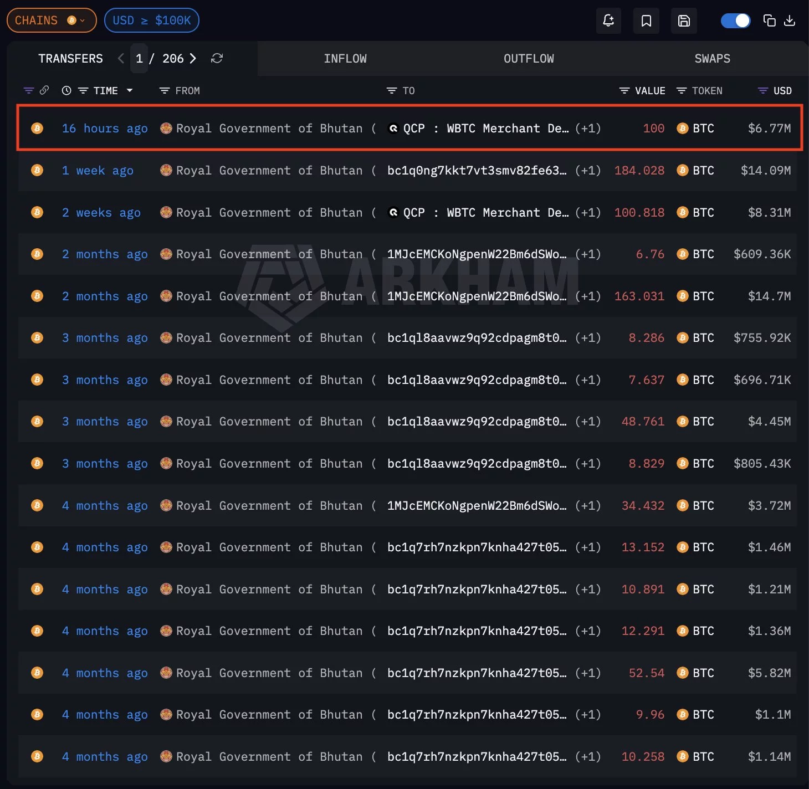The width and height of the screenshot is (809, 789).
Task: Download the transfers data
Action: pyautogui.click(x=790, y=20)
